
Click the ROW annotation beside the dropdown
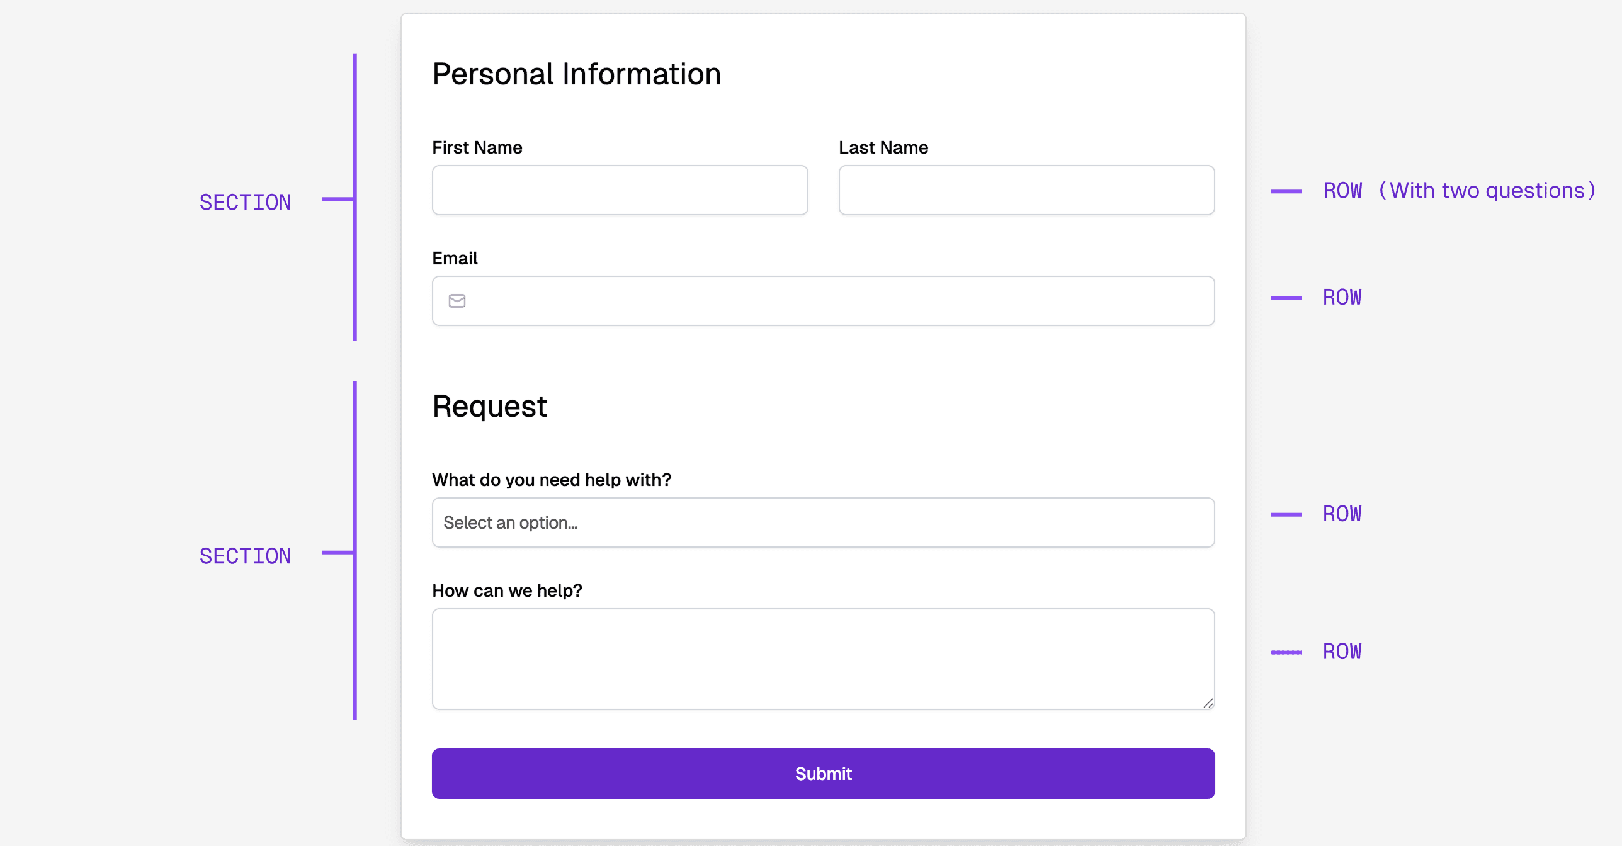point(1342,514)
